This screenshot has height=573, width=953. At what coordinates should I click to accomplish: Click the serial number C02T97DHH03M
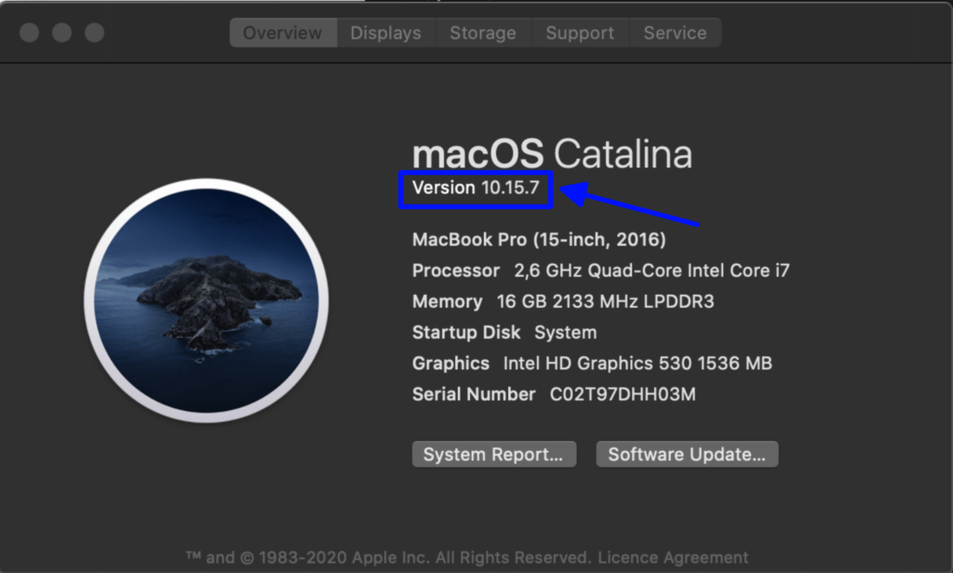coord(623,394)
